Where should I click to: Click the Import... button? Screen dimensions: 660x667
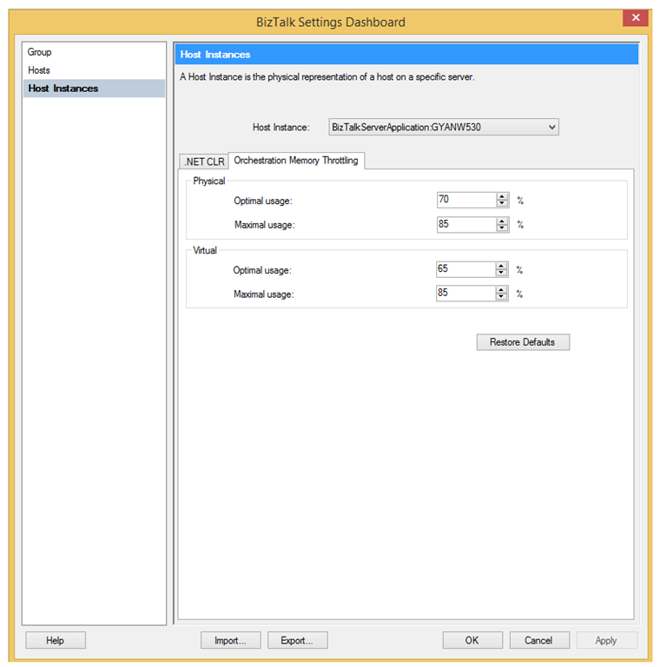tap(230, 640)
